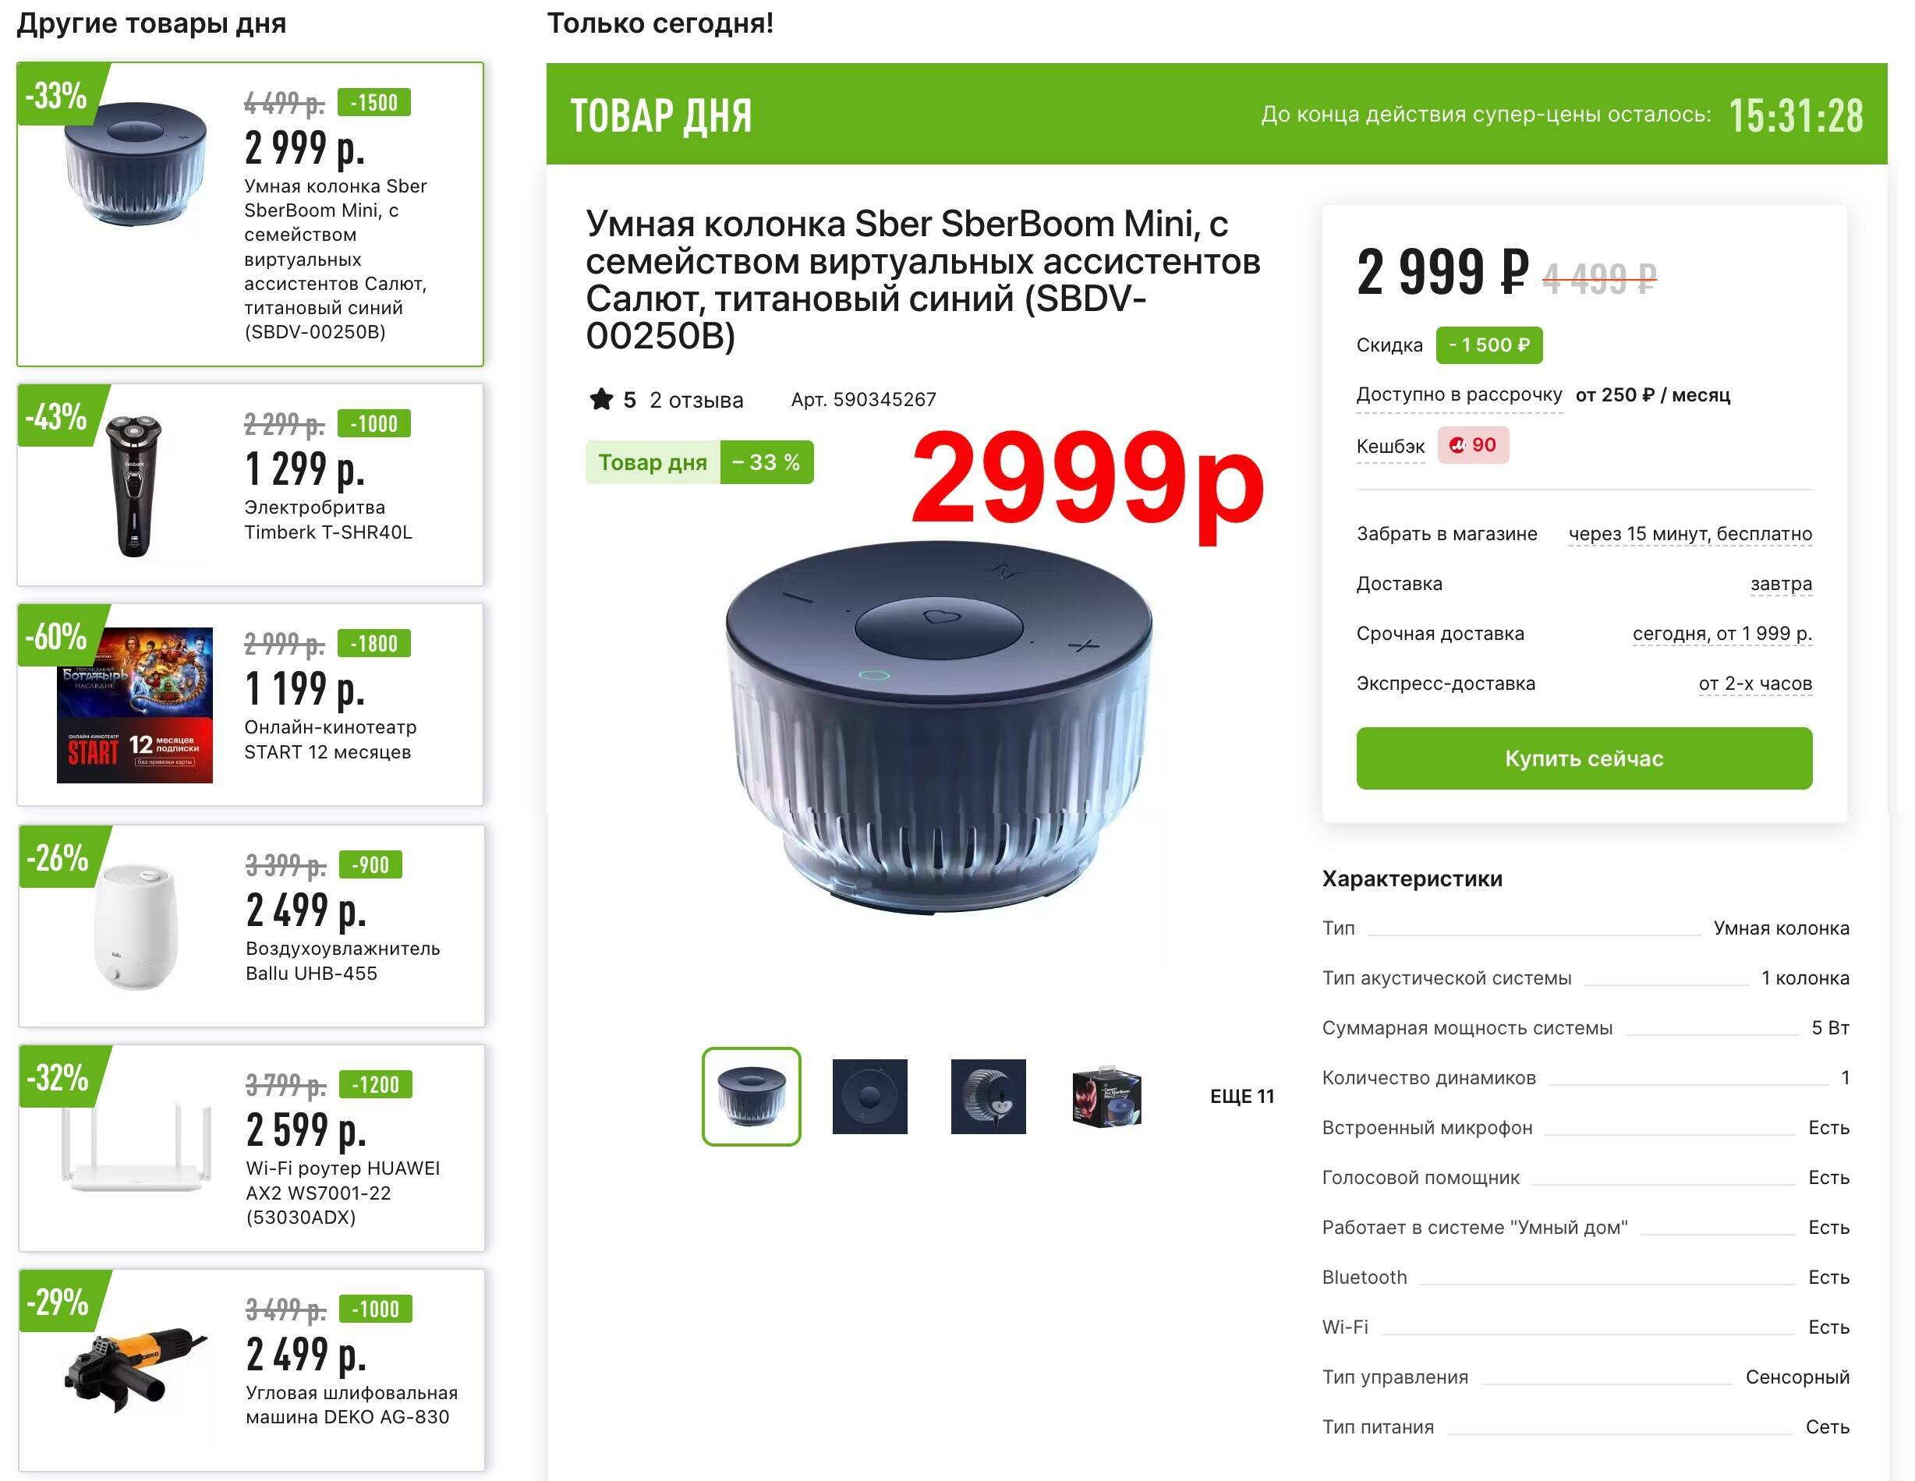Show more photos via ЕЩЕ 11
This screenshot has height=1481, width=1915.
1241,1096
